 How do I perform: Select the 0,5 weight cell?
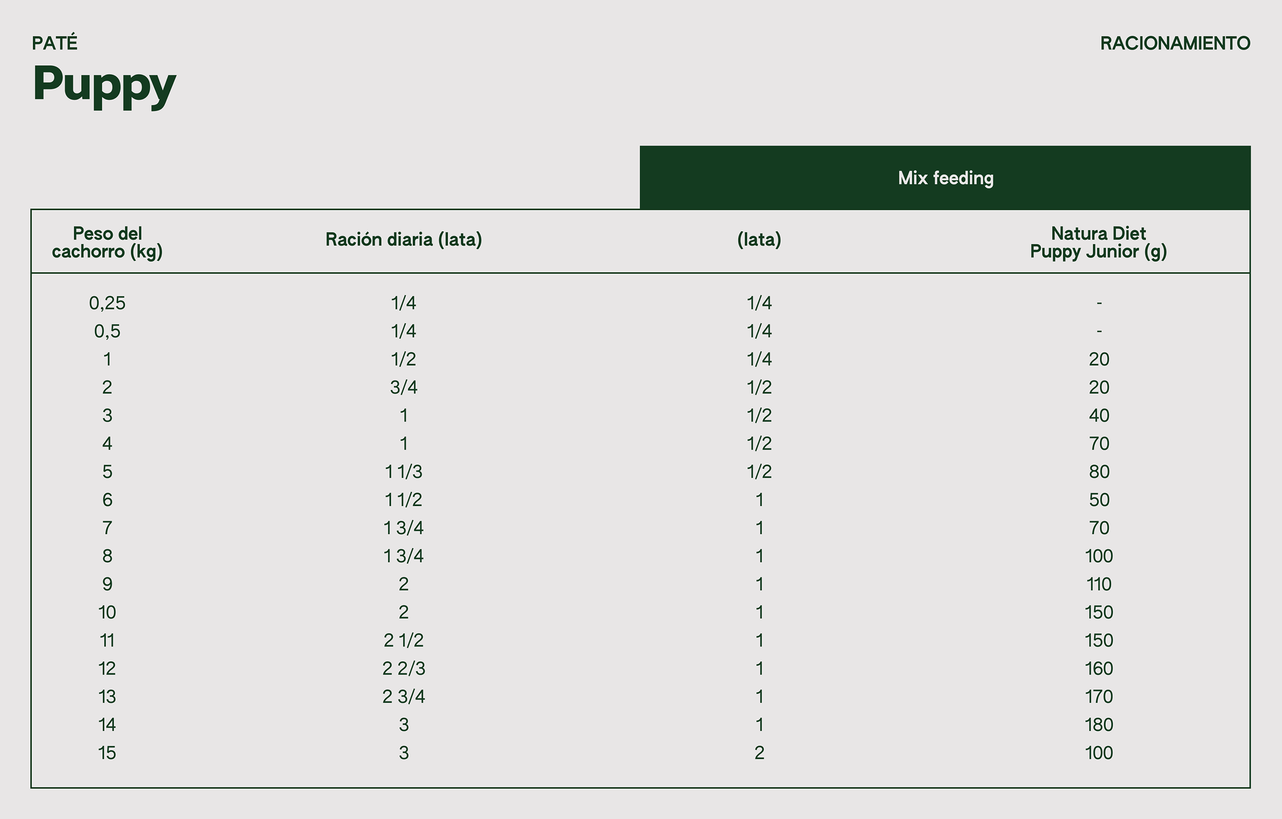click(x=107, y=331)
